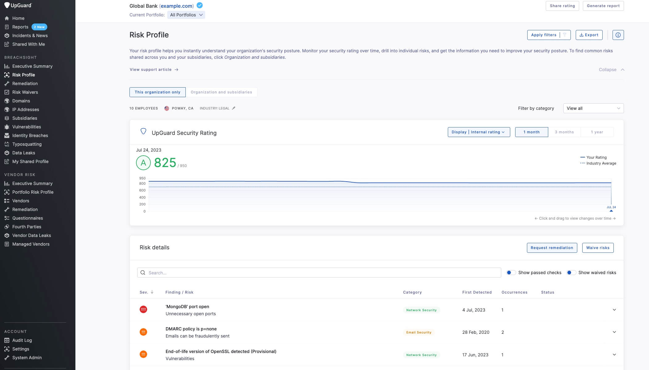This screenshot has height=370, width=649.
Task: Open the example.com link
Action: coord(176,6)
